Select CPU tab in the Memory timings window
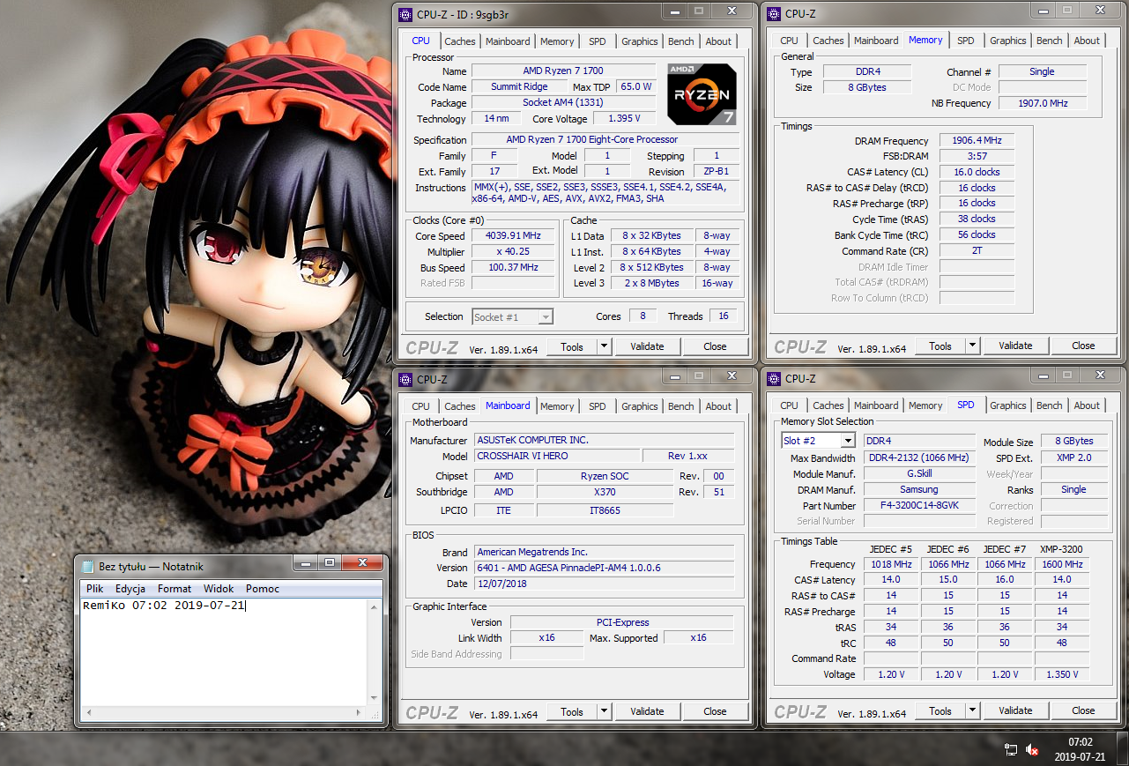1129x766 pixels. (790, 41)
